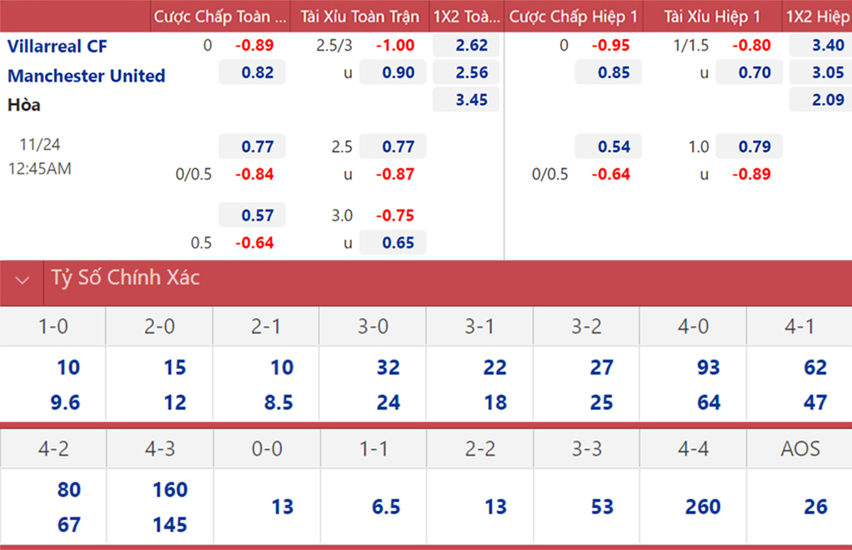Choose 4-3 home score odds 160
Viewport: 852px width, 550px height.
coord(170,490)
